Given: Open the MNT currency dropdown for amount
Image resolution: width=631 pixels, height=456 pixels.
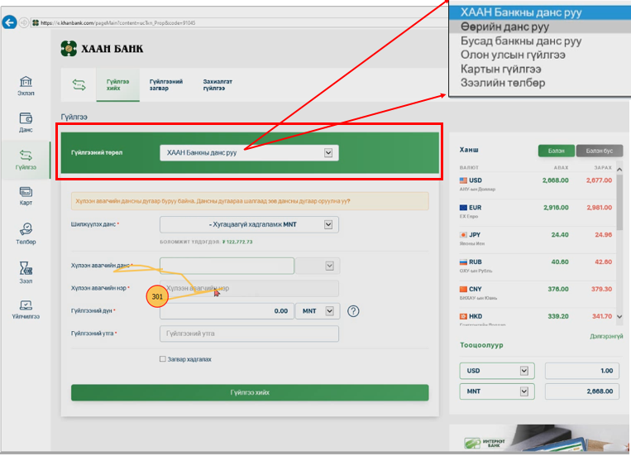Looking at the screenshot, I should pos(318,311).
